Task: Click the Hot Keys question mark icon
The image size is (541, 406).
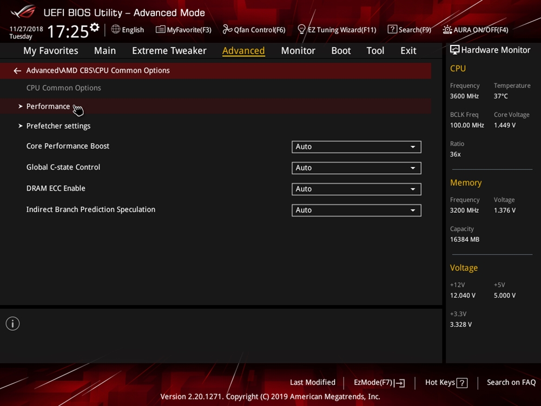Action: point(461,383)
